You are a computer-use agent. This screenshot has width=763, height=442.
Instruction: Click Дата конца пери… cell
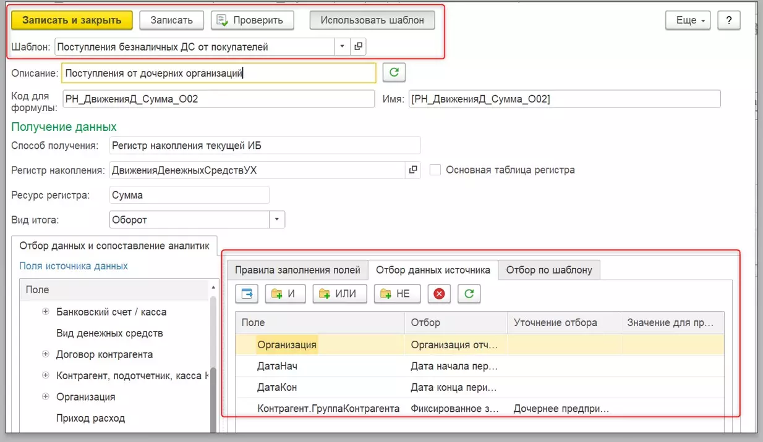456,388
